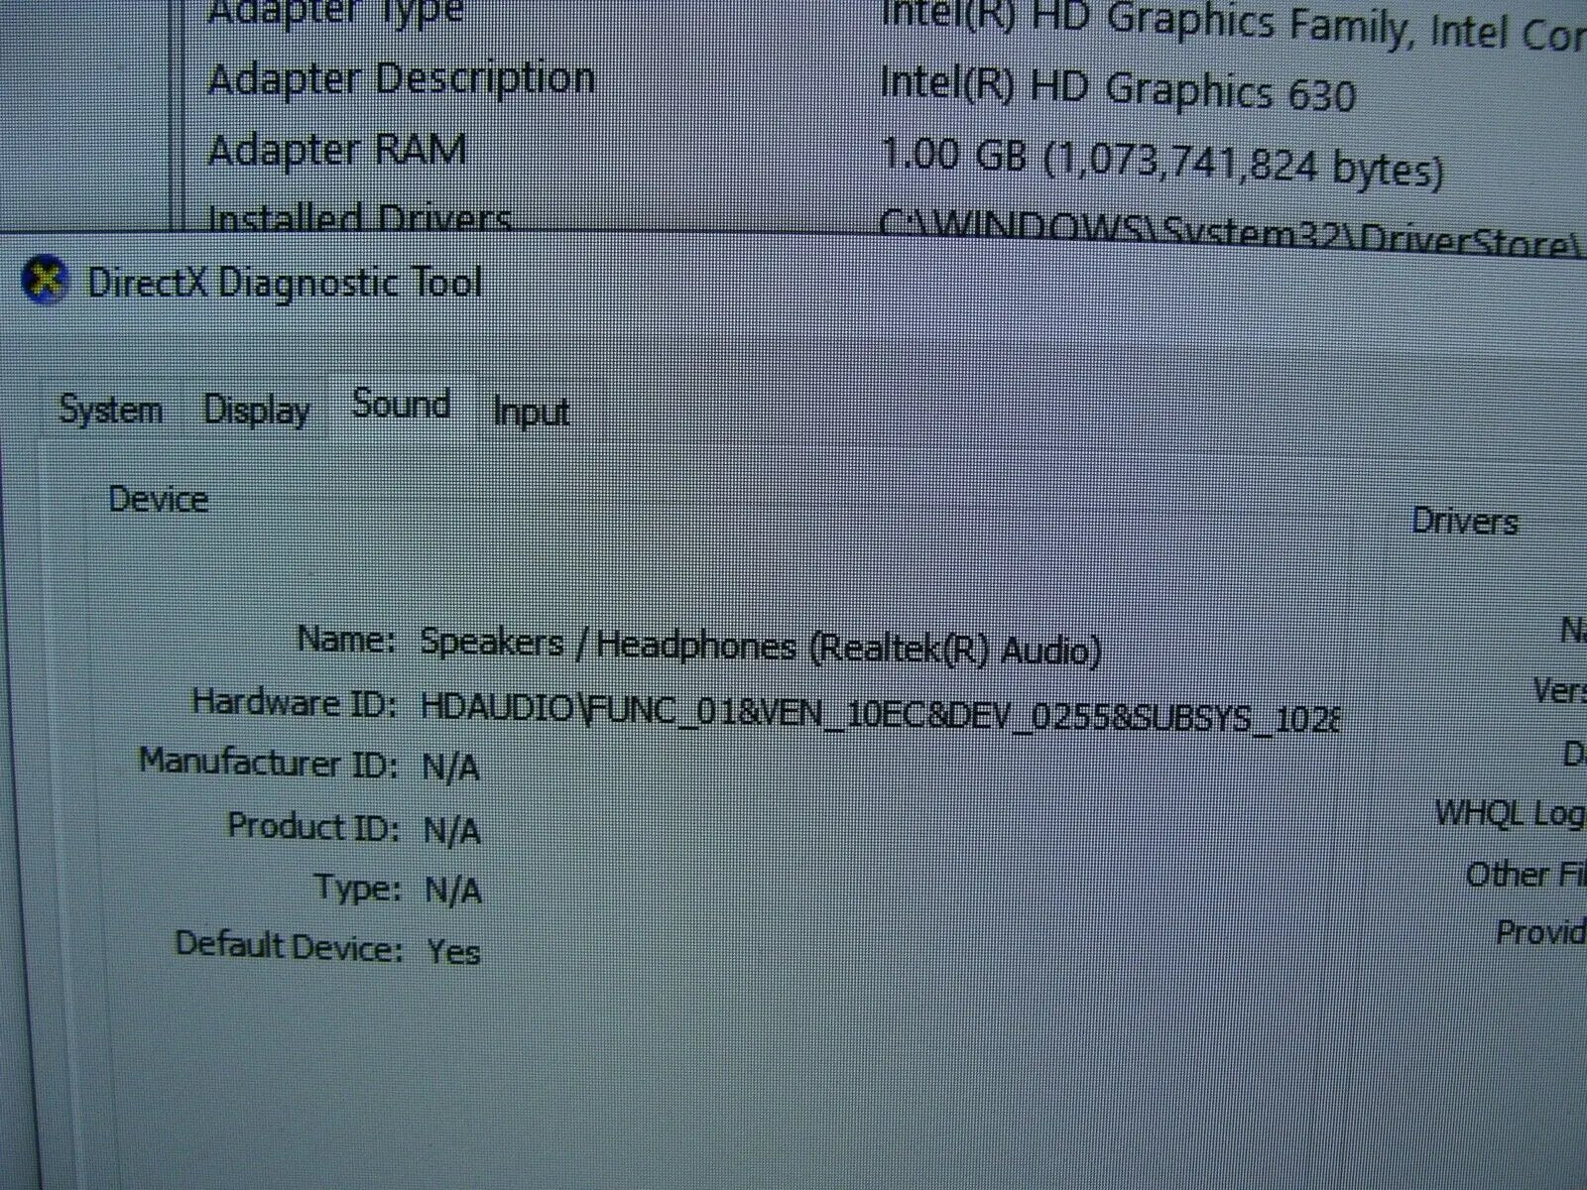1587x1190 pixels.
Task: Click the Default Device: label
Action: [x=290, y=946]
